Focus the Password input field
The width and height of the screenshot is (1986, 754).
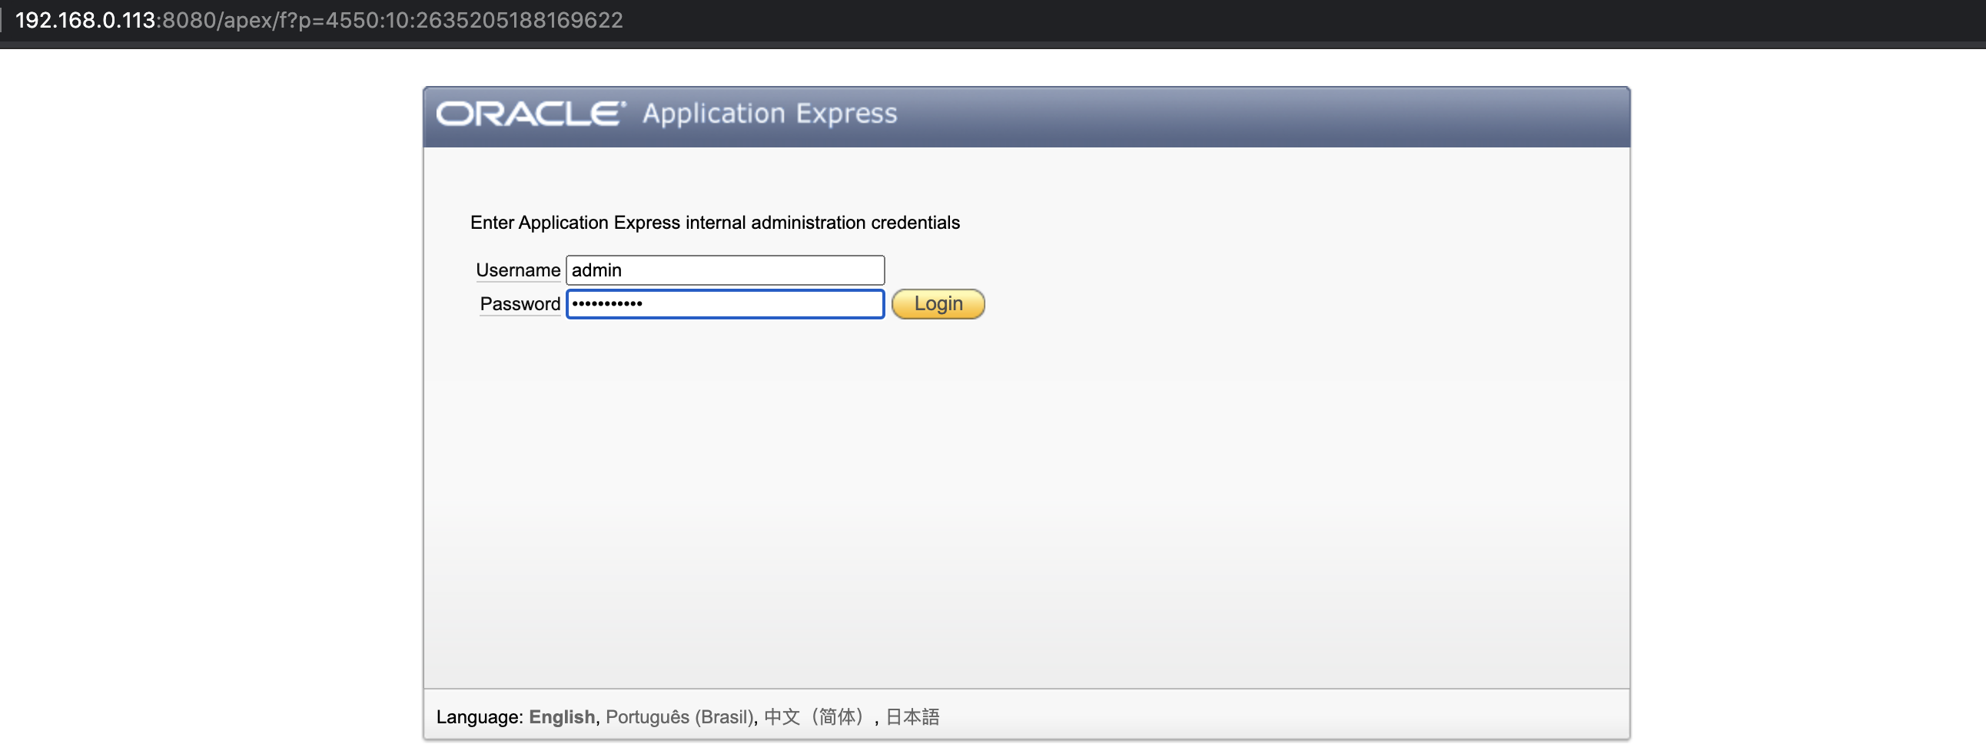pos(725,304)
